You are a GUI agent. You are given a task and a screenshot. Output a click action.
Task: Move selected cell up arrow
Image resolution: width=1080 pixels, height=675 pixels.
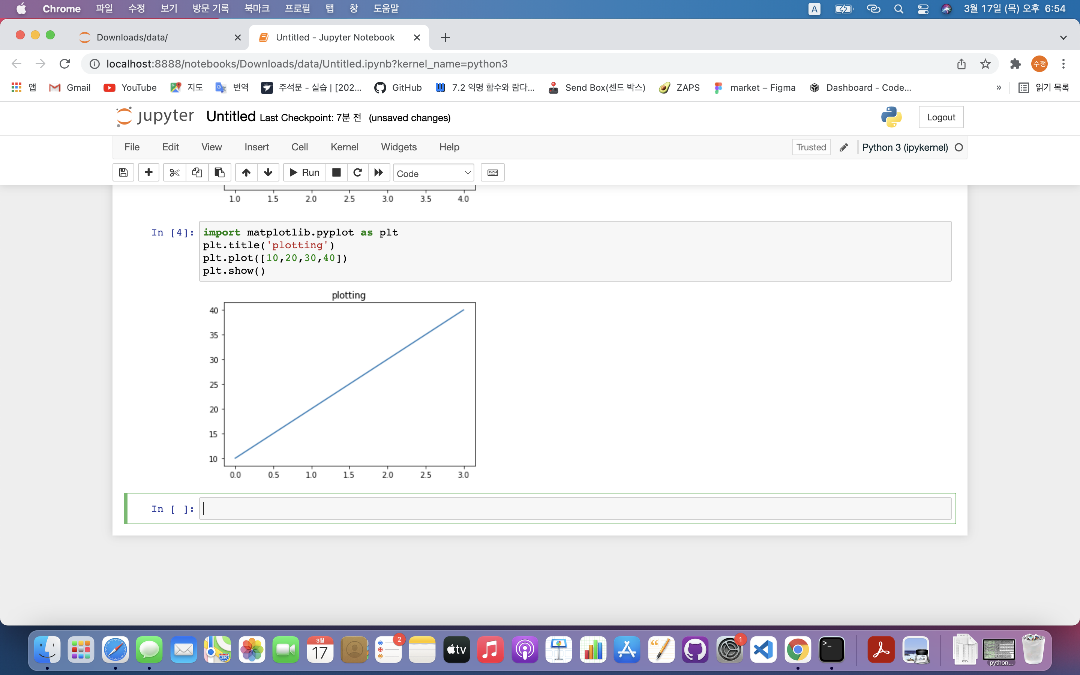point(246,173)
